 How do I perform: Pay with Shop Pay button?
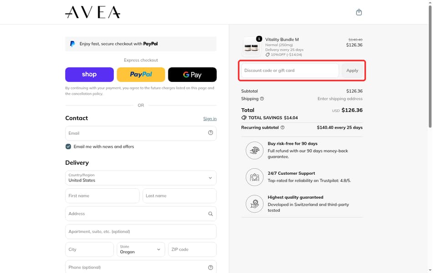[x=90, y=74]
